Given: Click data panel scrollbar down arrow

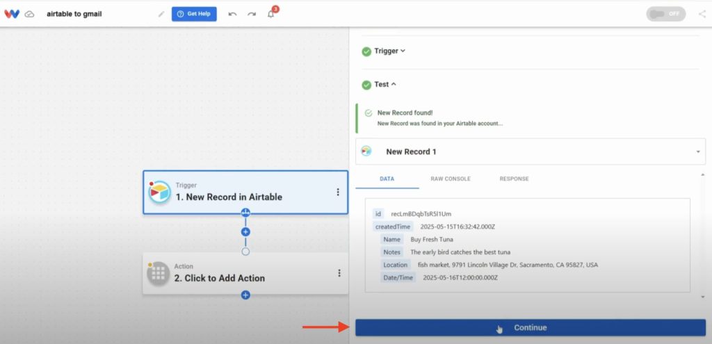Looking at the screenshot, I should (703, 297).
